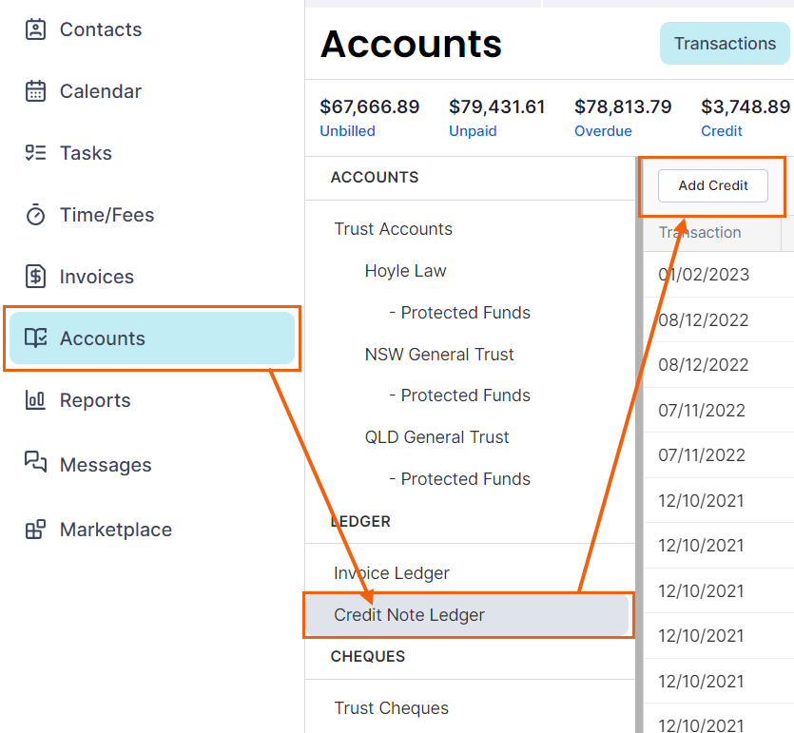Click the Accounts book icon

[x=35, y=338]
